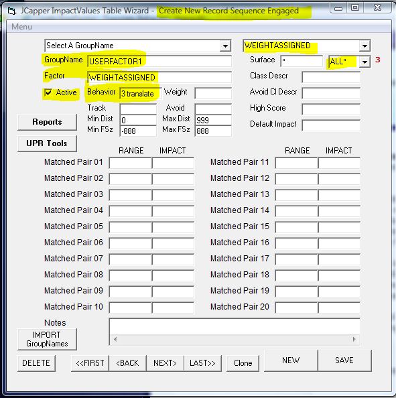The width and height of the screenshot is (396, 398).
Task: Click the DELETE button
Action: click(36, 363)
